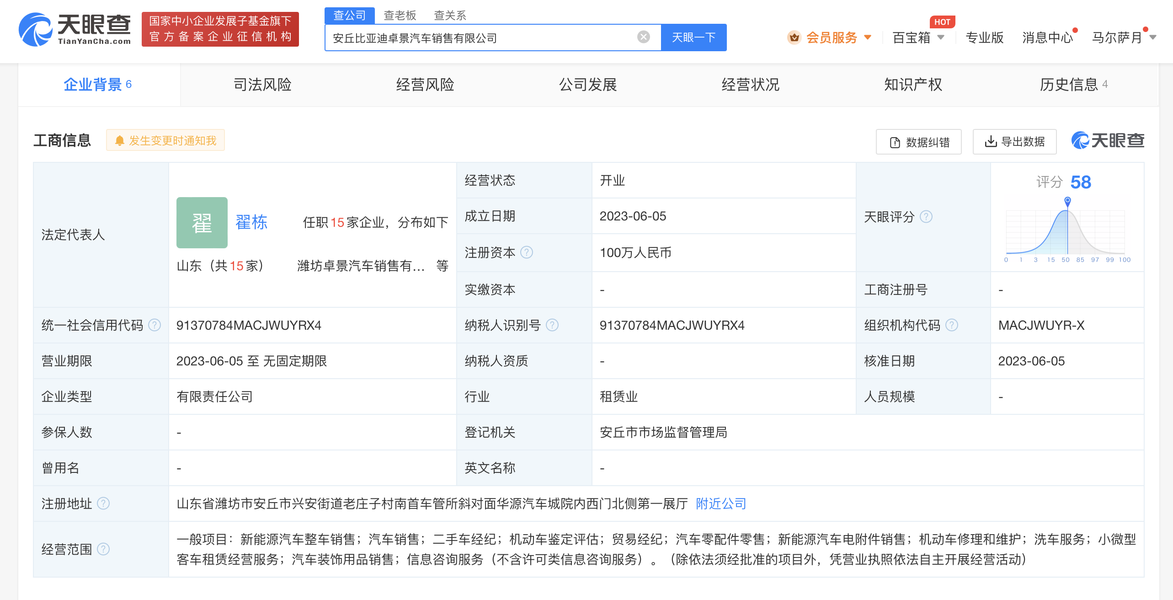Switch to the 司法风险 tab
This screenshot has height=600, width=1173.
(262, 85)
